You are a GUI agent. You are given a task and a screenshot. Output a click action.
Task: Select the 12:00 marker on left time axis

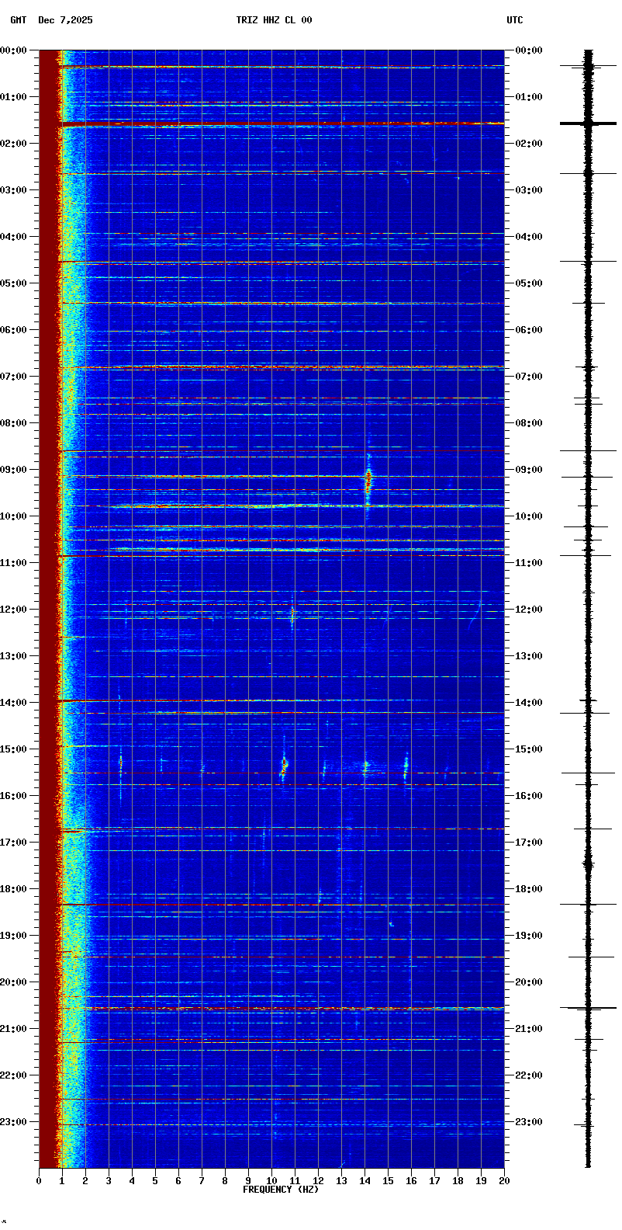point(14,610)
